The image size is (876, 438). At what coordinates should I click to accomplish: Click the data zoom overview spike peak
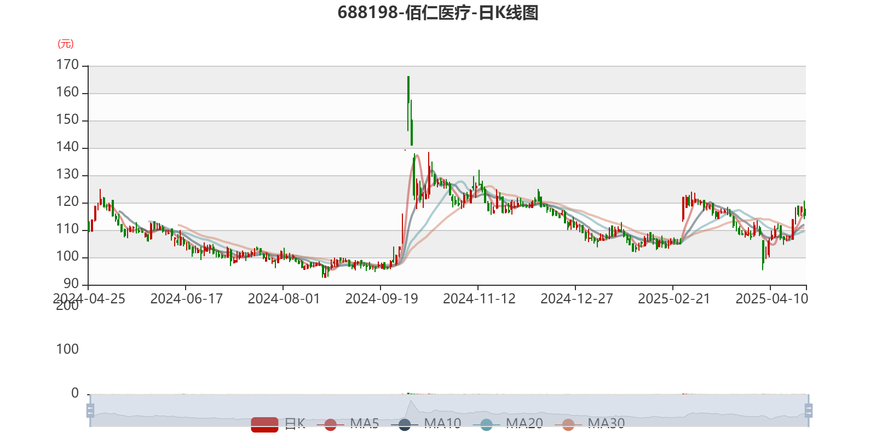411,402
